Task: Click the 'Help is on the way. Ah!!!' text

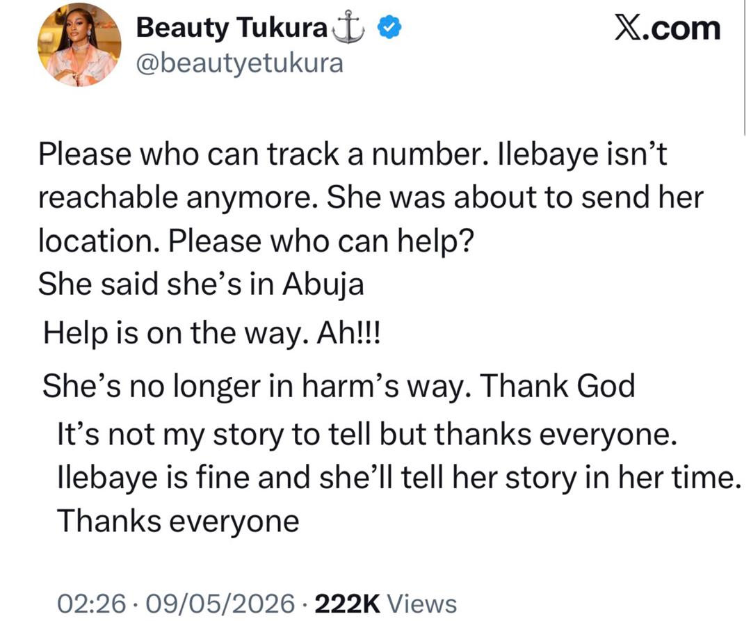Action: [212, 333]
